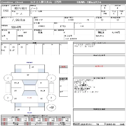This screenshot has height=126, width=126.
Task: Click the rear-right wheel circle
Action: coord(51,98)
